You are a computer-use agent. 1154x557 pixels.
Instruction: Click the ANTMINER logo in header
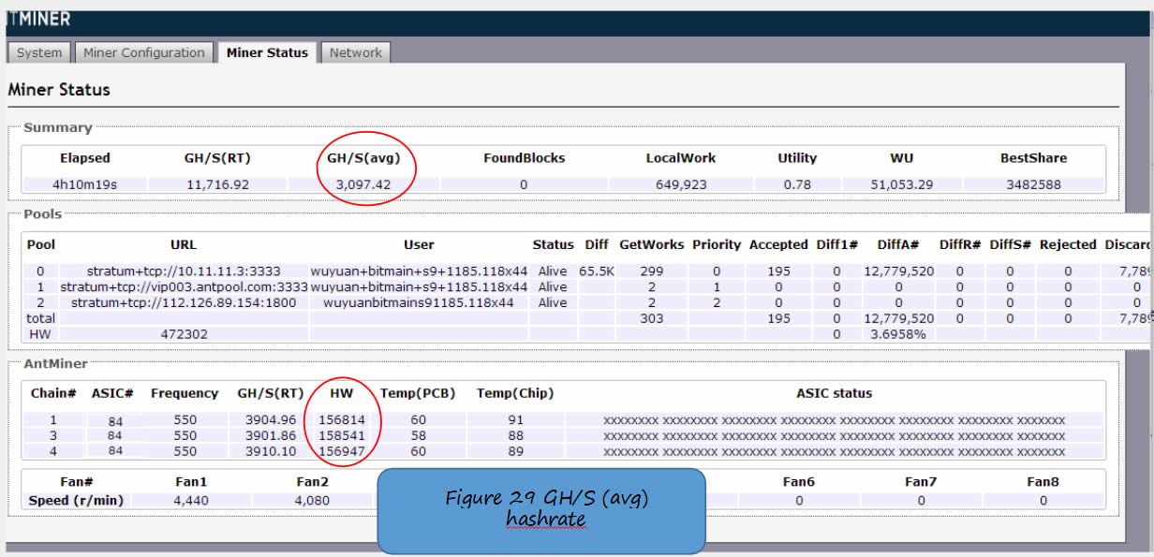37,19
